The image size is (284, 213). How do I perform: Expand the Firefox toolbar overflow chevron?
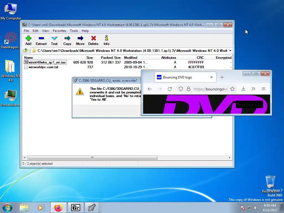tap(253, 89)
